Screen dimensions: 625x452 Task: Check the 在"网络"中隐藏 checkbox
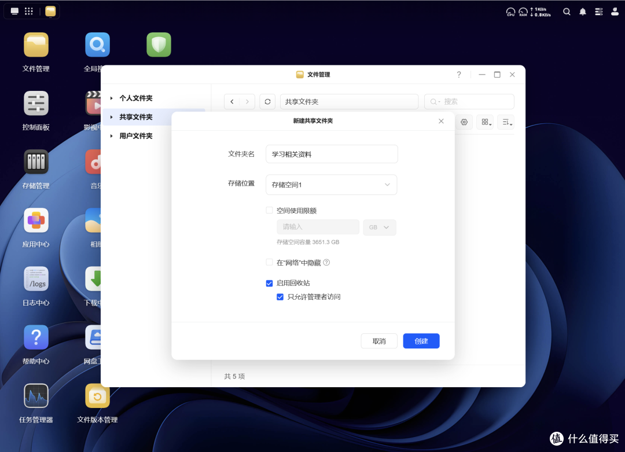pos(270,262)
